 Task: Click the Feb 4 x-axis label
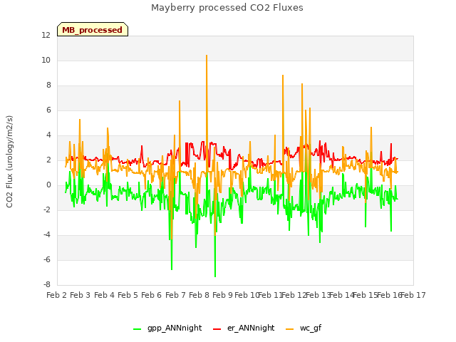point(105,295)
